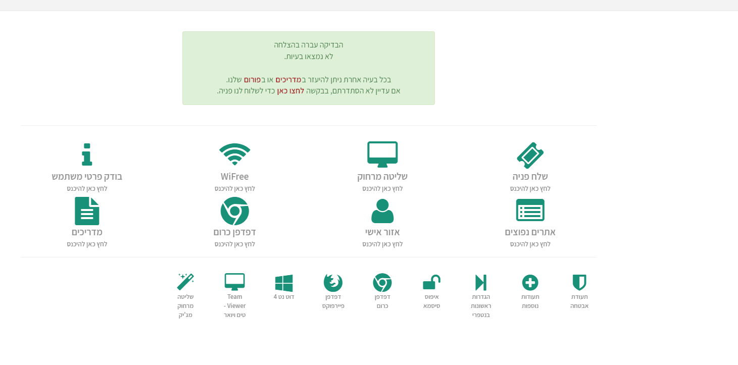Click the לחצו כאן link to send request
Image resolution: width=738 pixels, height=365 pixels.
[x=290, y=91]
